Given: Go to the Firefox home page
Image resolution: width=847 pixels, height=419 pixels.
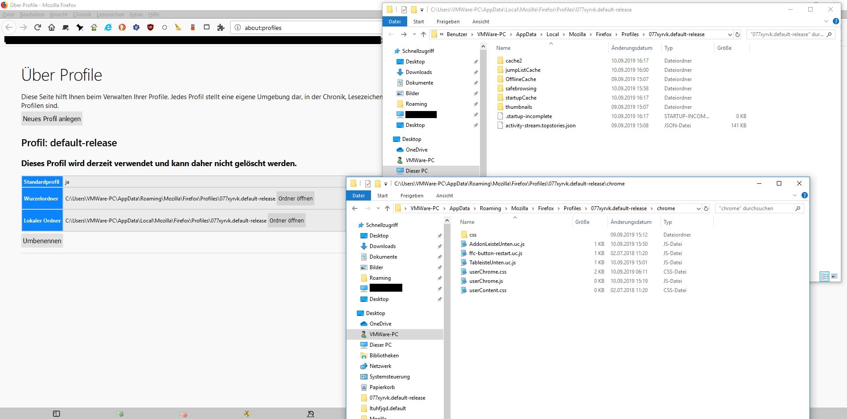Looking at the screenshot, I should pos(52,27).
